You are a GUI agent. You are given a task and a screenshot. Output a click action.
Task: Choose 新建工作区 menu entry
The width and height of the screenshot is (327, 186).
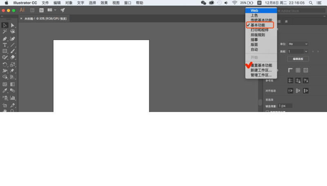261,70
